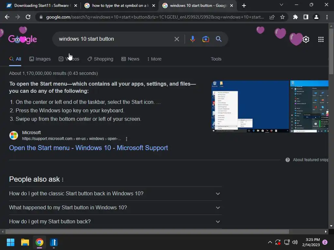Image resolution: width=334 pixels, height=250 pixels.
Task: Expand What happened to my Start button
Action: pyautogui.click(x=115, y=208)
